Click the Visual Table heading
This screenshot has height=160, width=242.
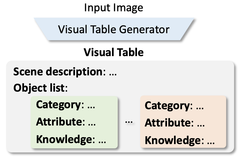pos(114,52)
